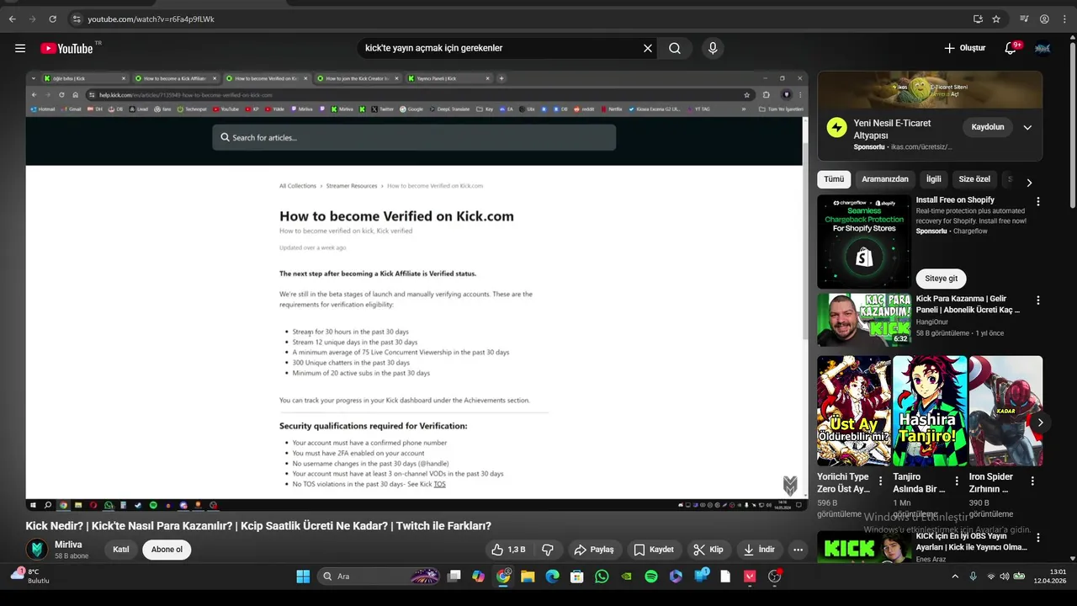Open the system tray volume icon

click(x=1005, y=577)
